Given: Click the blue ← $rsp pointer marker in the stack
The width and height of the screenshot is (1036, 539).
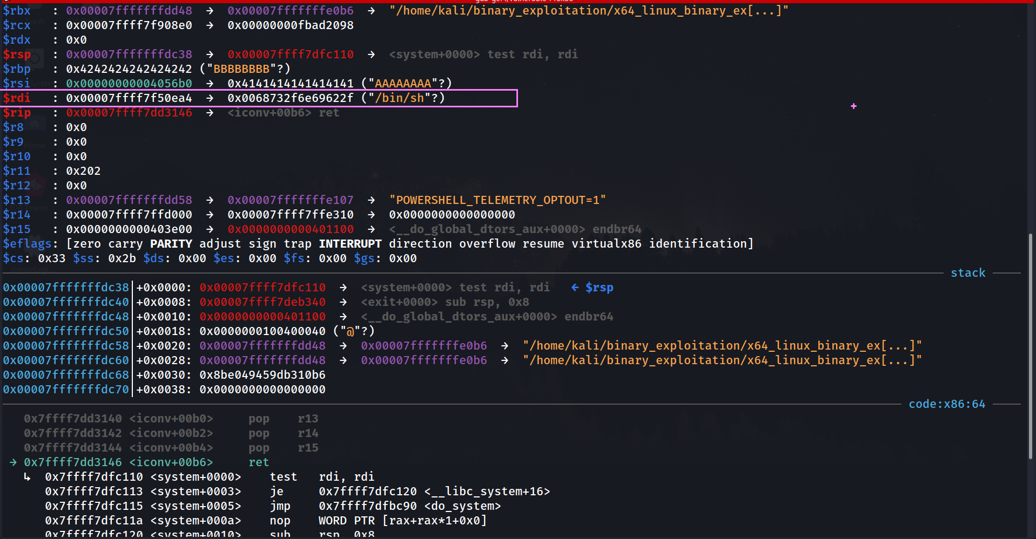Looking at the screenshot, I should click(592, 288).
